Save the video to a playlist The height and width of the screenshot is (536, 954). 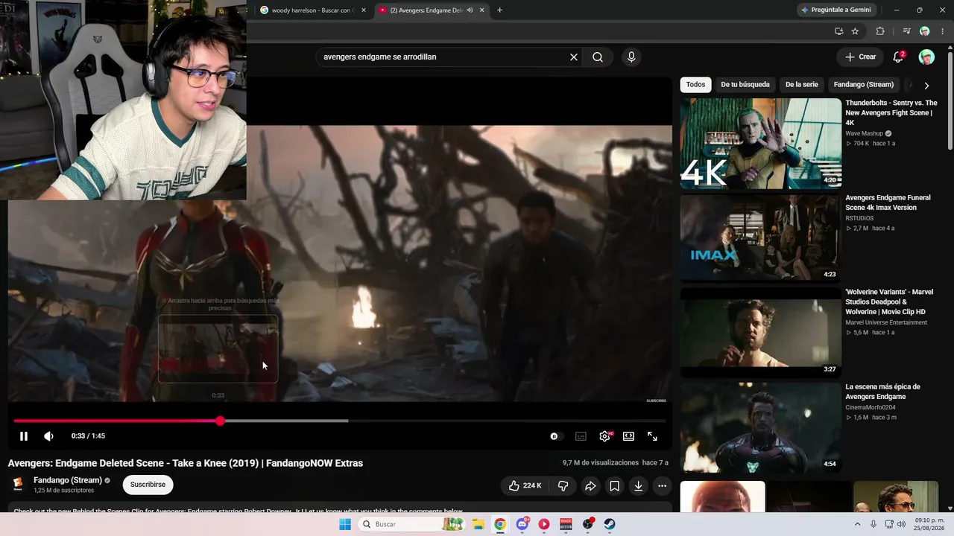tap(614, 485)
